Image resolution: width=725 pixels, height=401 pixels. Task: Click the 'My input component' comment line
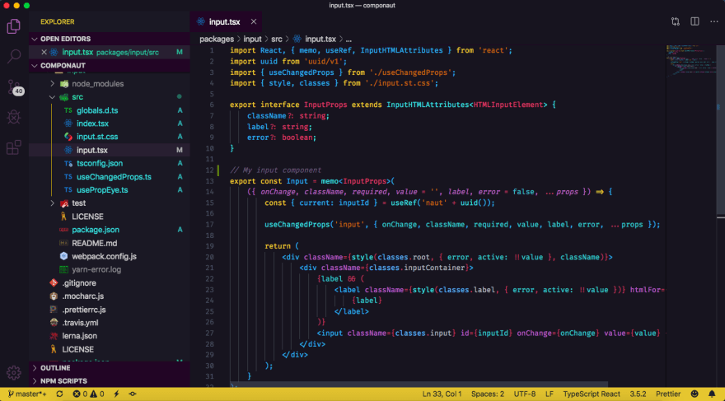click(275, 170)
